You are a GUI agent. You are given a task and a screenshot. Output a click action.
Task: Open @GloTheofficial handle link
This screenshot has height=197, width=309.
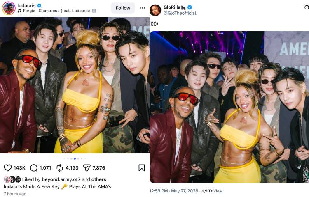(x=180, y=13)
